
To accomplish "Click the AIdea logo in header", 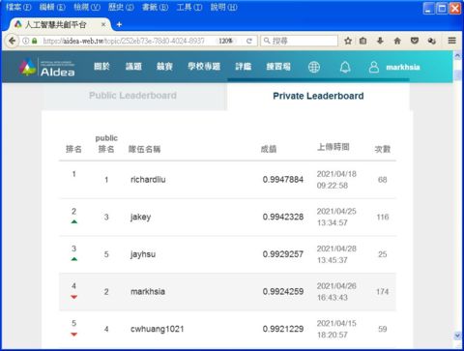I will 47,68.
